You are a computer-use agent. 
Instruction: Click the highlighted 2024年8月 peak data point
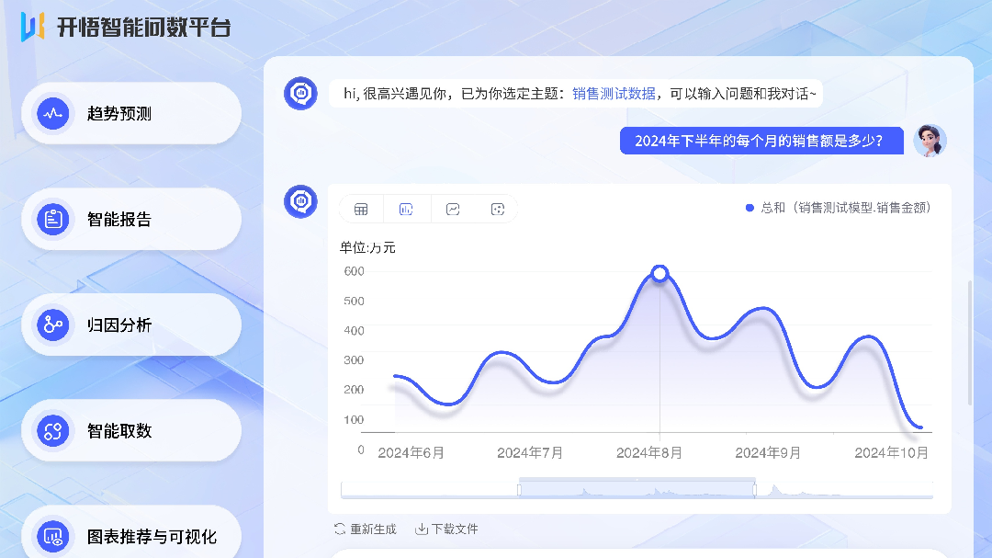pos(659,273)
